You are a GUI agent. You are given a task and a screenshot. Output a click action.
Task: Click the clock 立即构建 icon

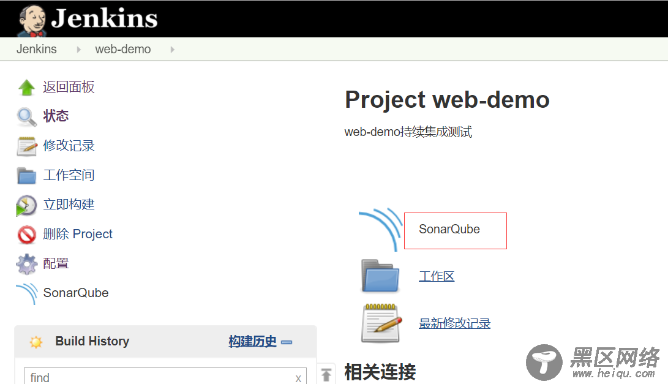pos(26,205)
